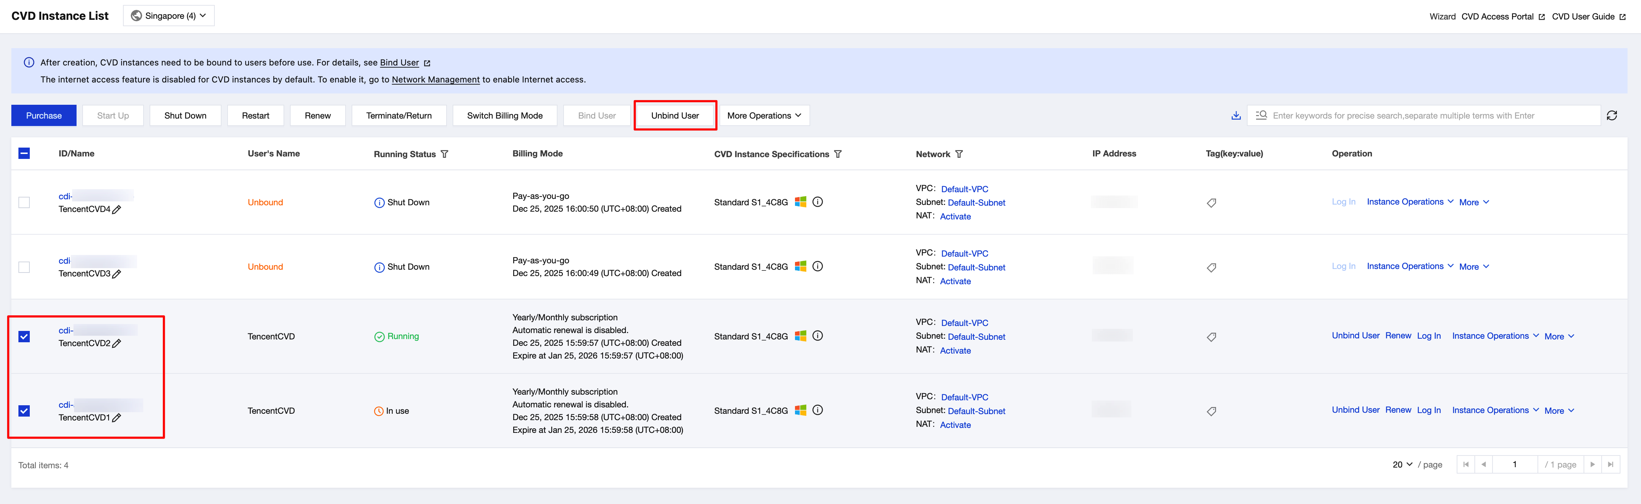
Task: Expand the More Operations dropdown
Action: [764, 115]
